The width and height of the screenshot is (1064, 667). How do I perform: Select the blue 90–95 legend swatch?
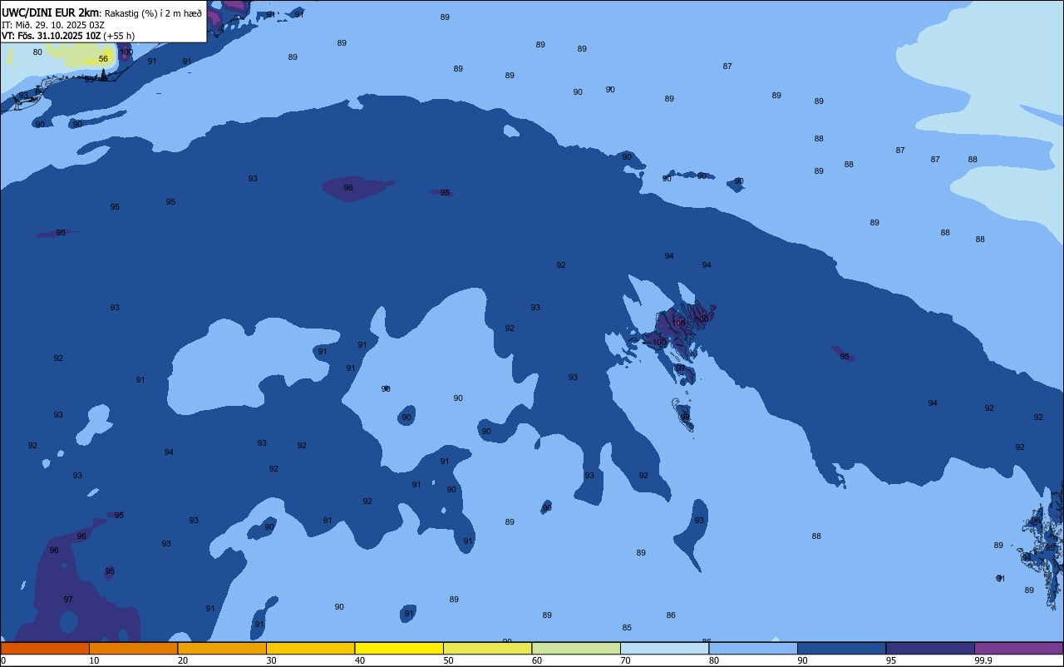(x=841, y=648)
